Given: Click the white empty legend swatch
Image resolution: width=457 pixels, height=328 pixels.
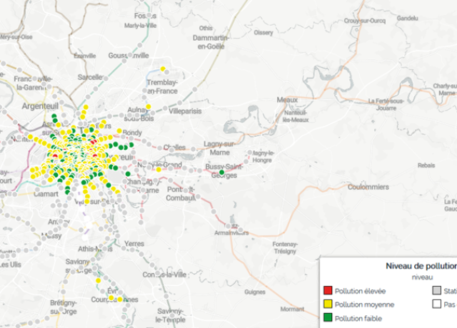Looking at the screenshot, I should [x=437, y=304].
